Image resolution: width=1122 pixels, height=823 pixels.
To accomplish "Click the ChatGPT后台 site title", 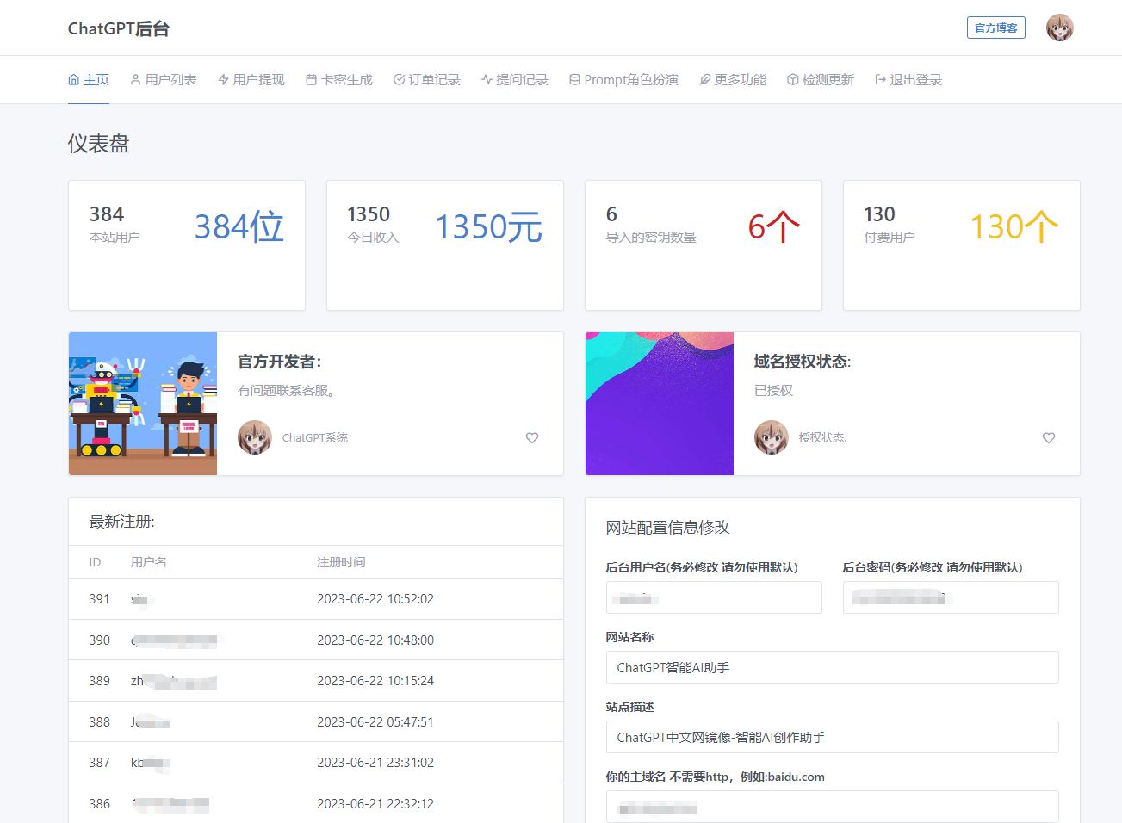I will (x=119, y=28).
